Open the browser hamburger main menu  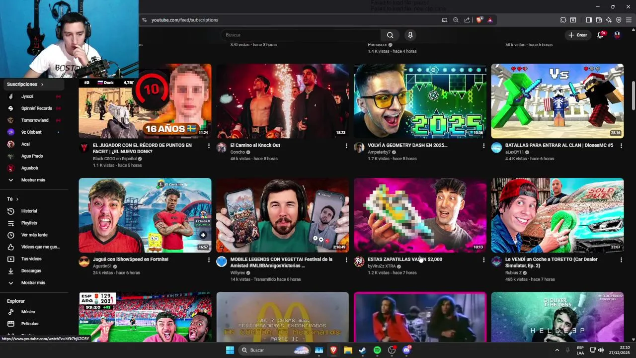[629, 20]
